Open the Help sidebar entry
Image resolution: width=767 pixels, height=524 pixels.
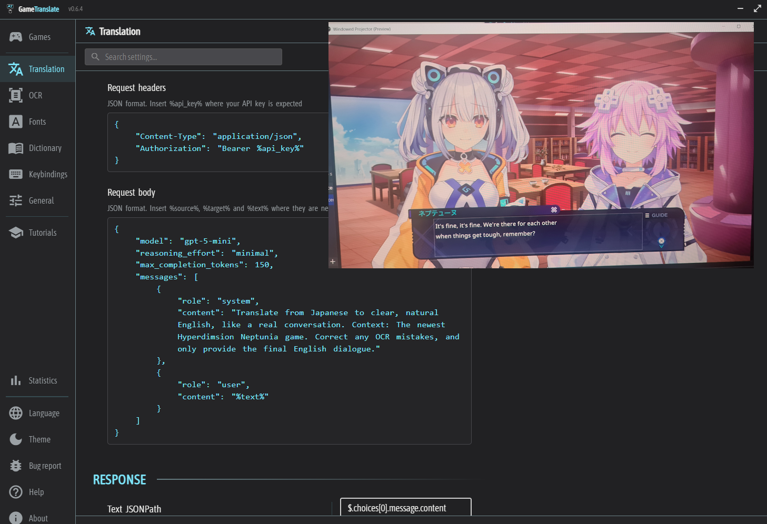(x=37, y=492)
